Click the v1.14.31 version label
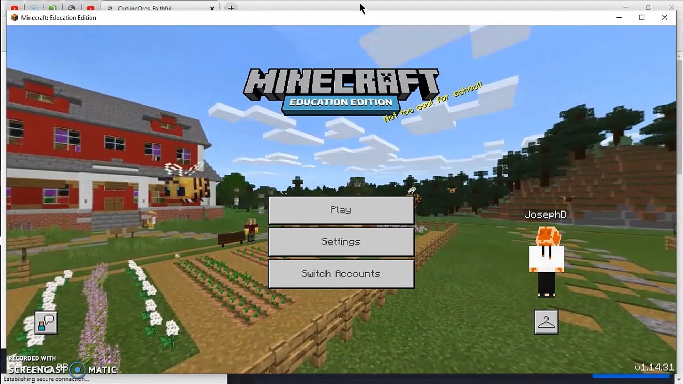Image resolution: width=683 pixels, height=384 pixels. tap(654, 367)
